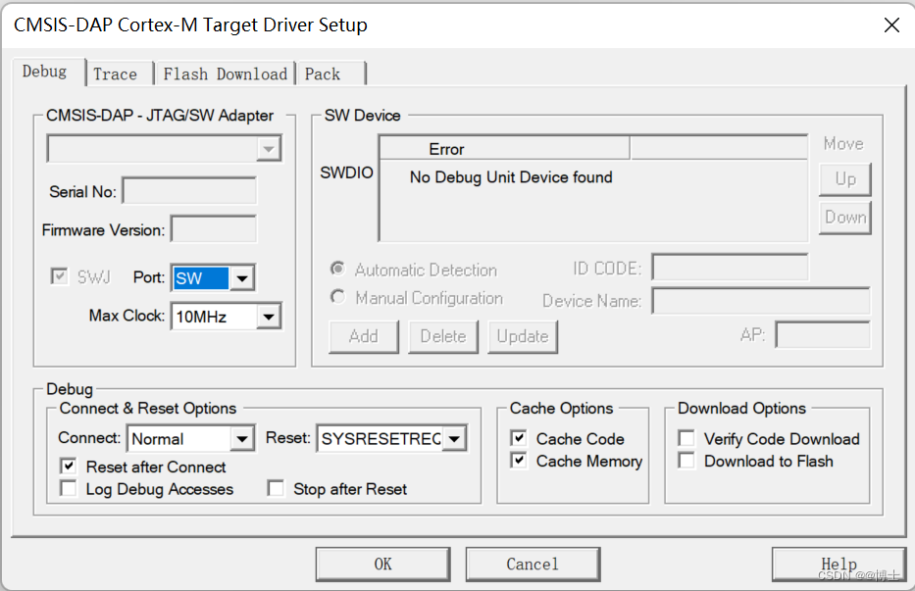Click the Move Up button
915x591 pixels.
pyautogui.click(x=845, y=179)
